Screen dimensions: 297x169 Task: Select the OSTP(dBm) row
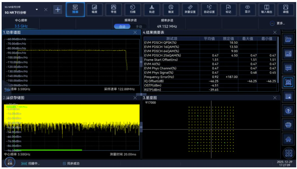(x=210, y=85)
